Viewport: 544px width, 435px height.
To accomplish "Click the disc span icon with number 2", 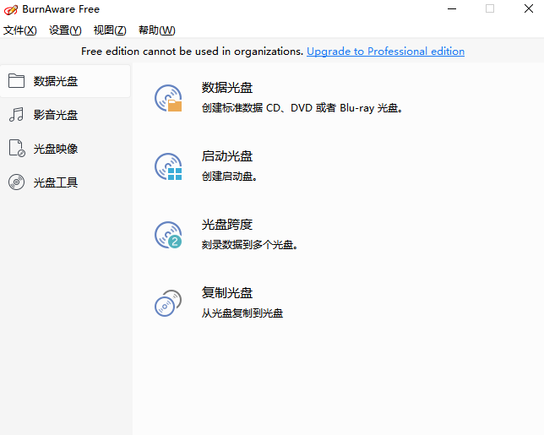I will tap(168, 235).
